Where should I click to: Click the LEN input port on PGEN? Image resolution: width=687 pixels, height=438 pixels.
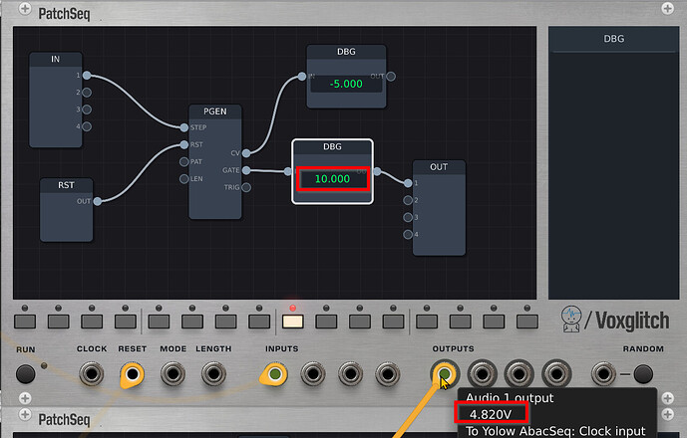click(184, 178)
